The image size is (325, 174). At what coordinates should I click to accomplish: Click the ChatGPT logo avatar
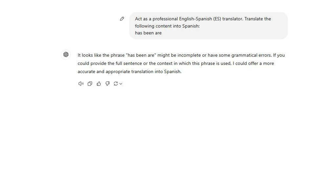[66, 54]
